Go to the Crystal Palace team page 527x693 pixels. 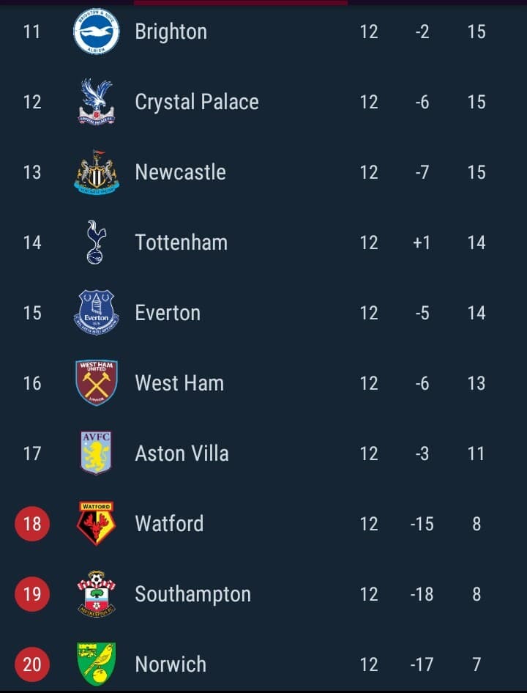[x=197, y=103]
